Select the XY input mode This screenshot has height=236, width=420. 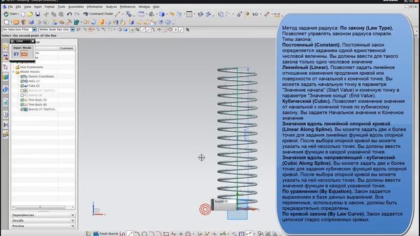tap(16, 54)
